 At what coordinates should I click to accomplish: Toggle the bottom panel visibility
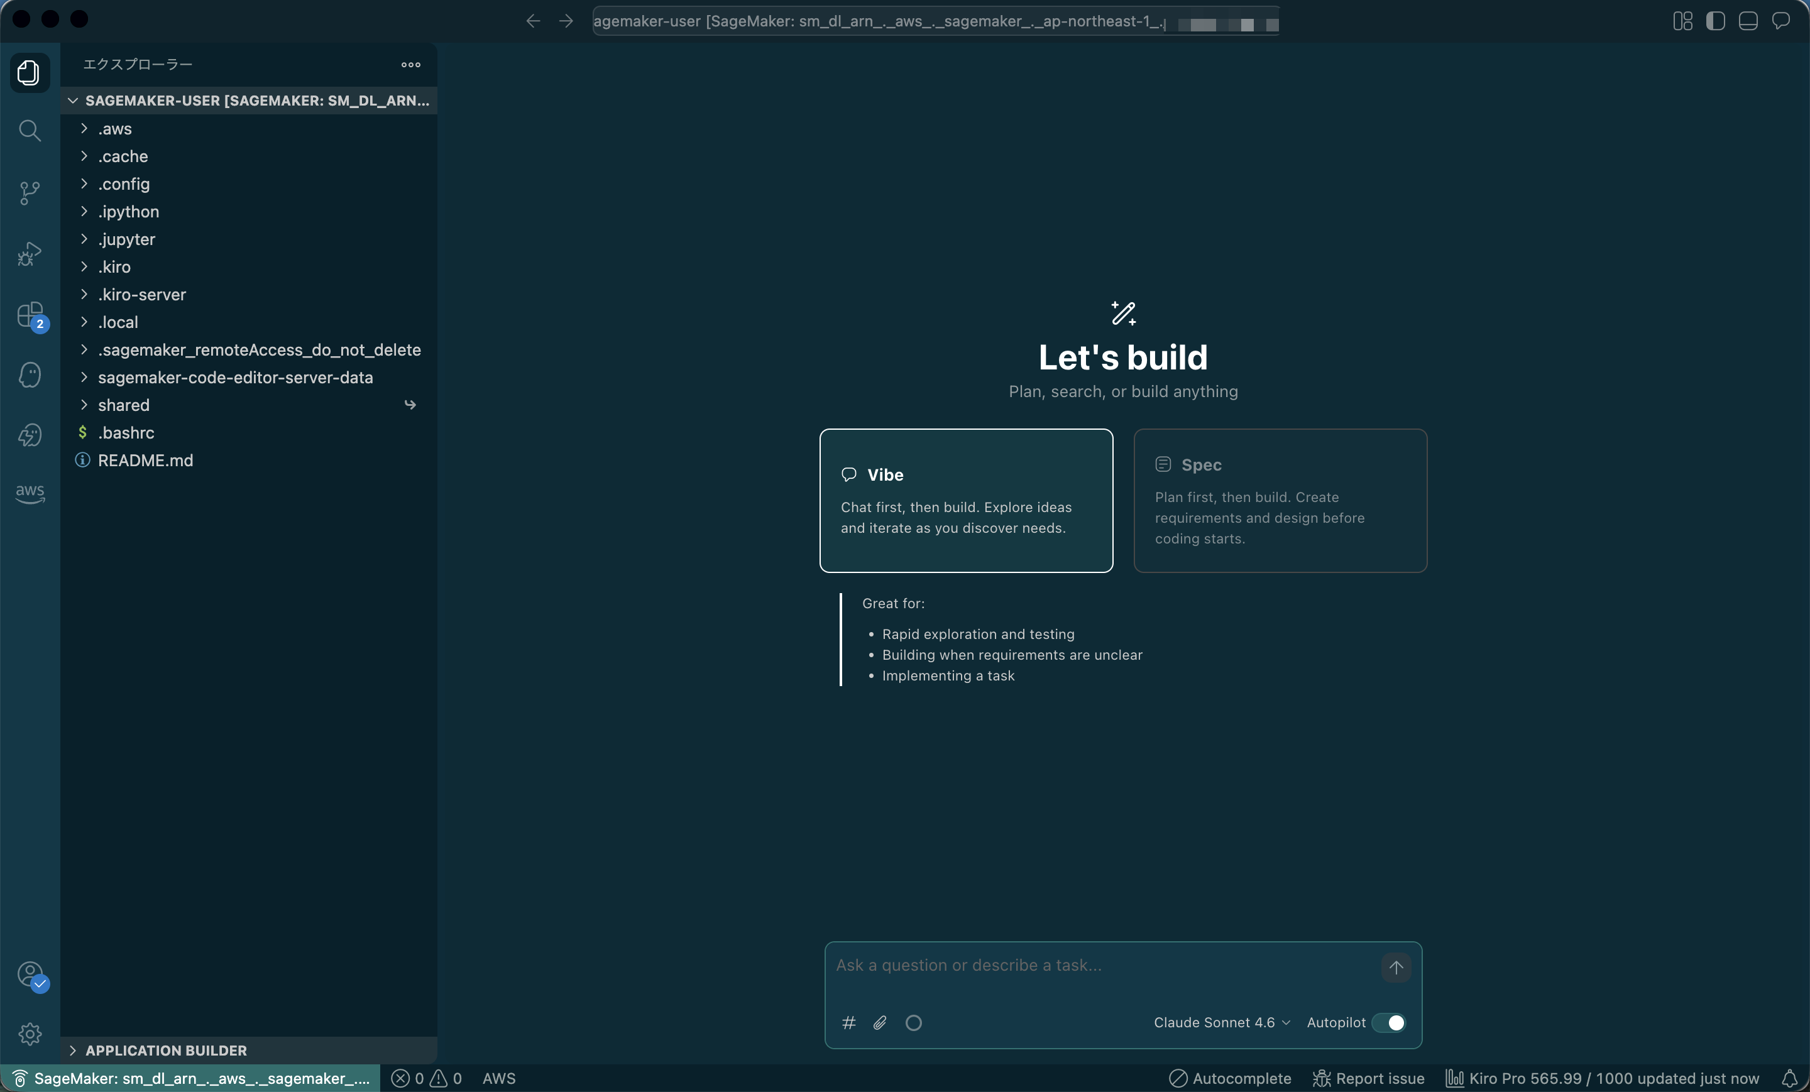point(1748,21)
